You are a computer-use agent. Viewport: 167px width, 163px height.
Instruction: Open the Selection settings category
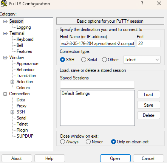point(25,82)
